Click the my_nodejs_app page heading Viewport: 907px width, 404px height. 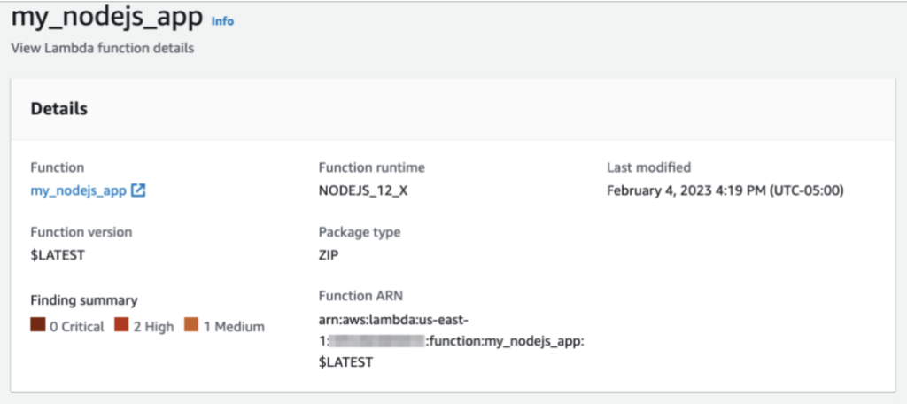pos(107,19)
